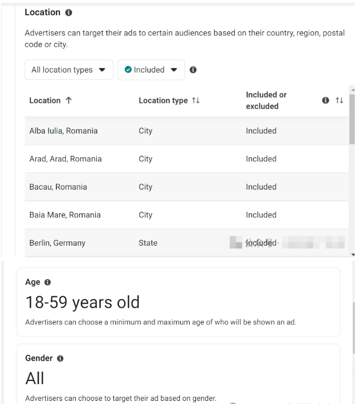Screen dimensions: 359x404
Task: Sort by Included or excluded arrows
Action: click(339, 100)
